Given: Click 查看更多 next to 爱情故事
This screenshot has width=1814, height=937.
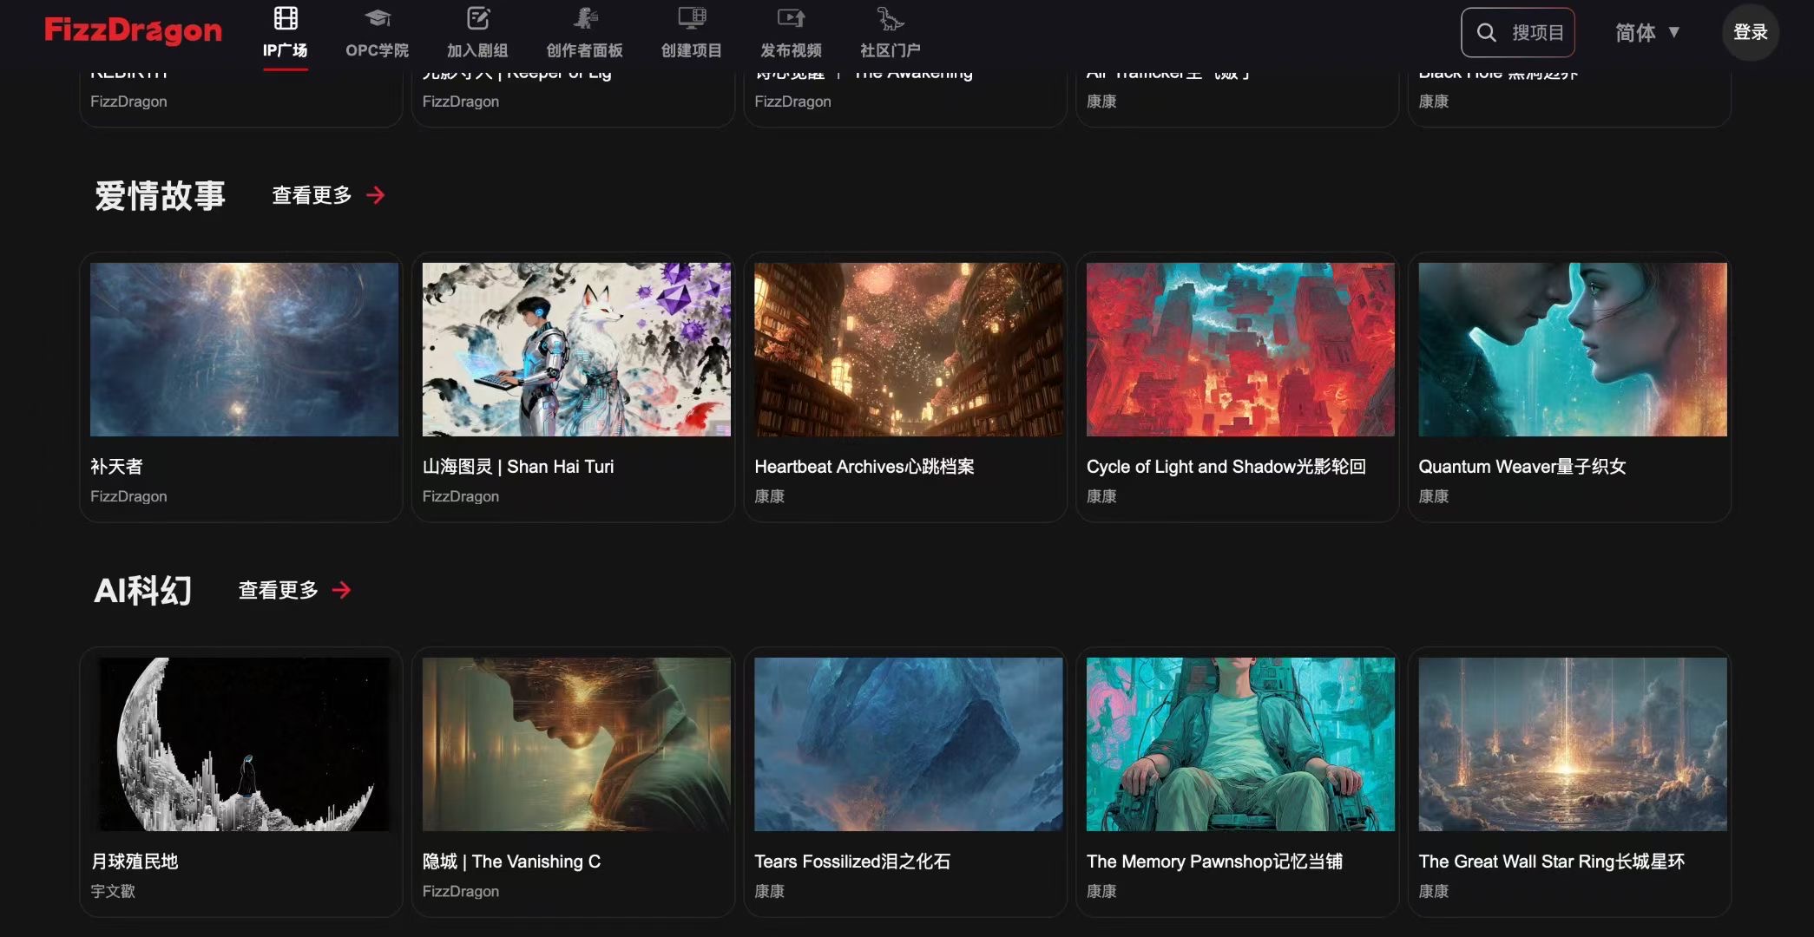Looking at the screenshot, I should (312, 195).
